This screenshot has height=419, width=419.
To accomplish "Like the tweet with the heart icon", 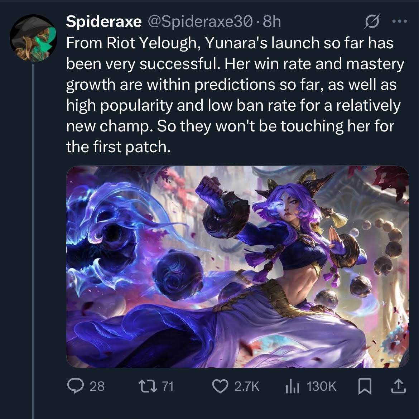I will click(x=221, y=386).
